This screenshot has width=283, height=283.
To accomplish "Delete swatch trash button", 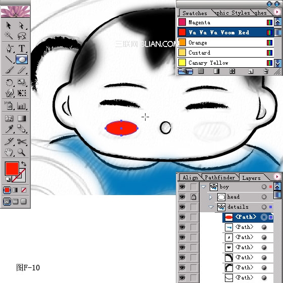I will 266,71.
